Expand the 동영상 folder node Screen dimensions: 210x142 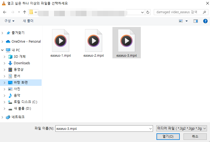coord(4,70)
